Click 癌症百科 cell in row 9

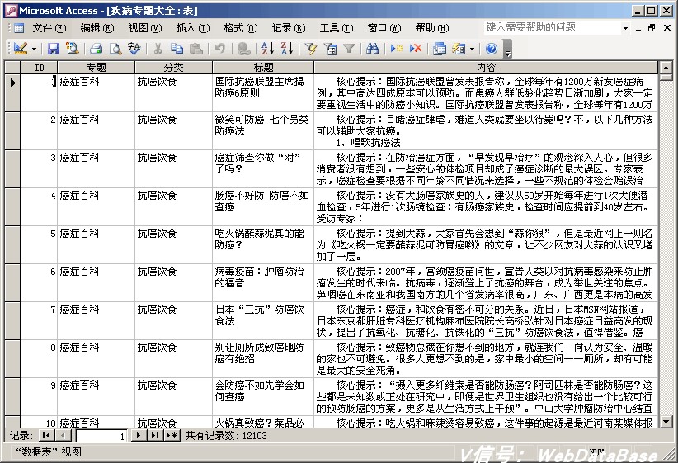point(96,396)
